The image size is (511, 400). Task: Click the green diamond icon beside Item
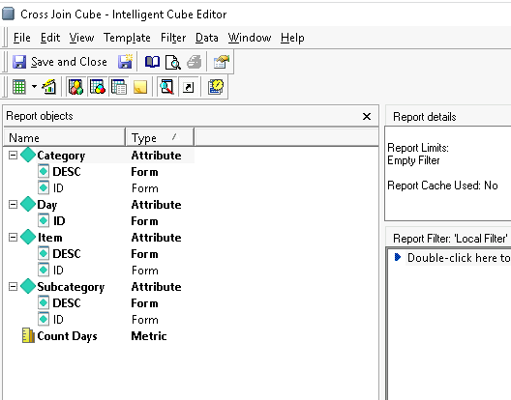click(x=28, y=237)
